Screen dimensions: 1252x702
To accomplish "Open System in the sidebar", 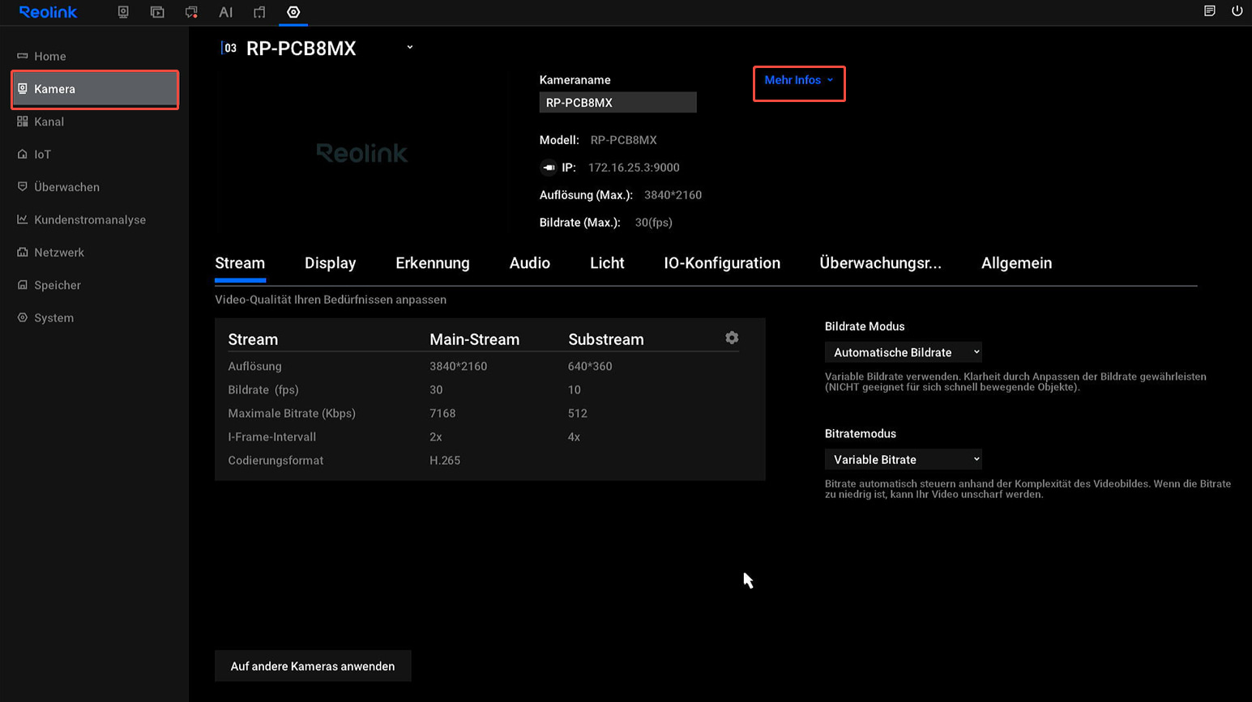I will [x=95, y=317].
